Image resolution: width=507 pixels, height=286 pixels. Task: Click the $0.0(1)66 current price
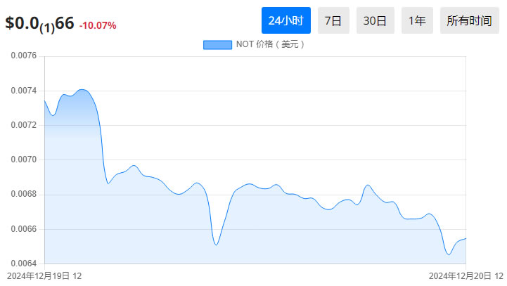coord(39,23)
